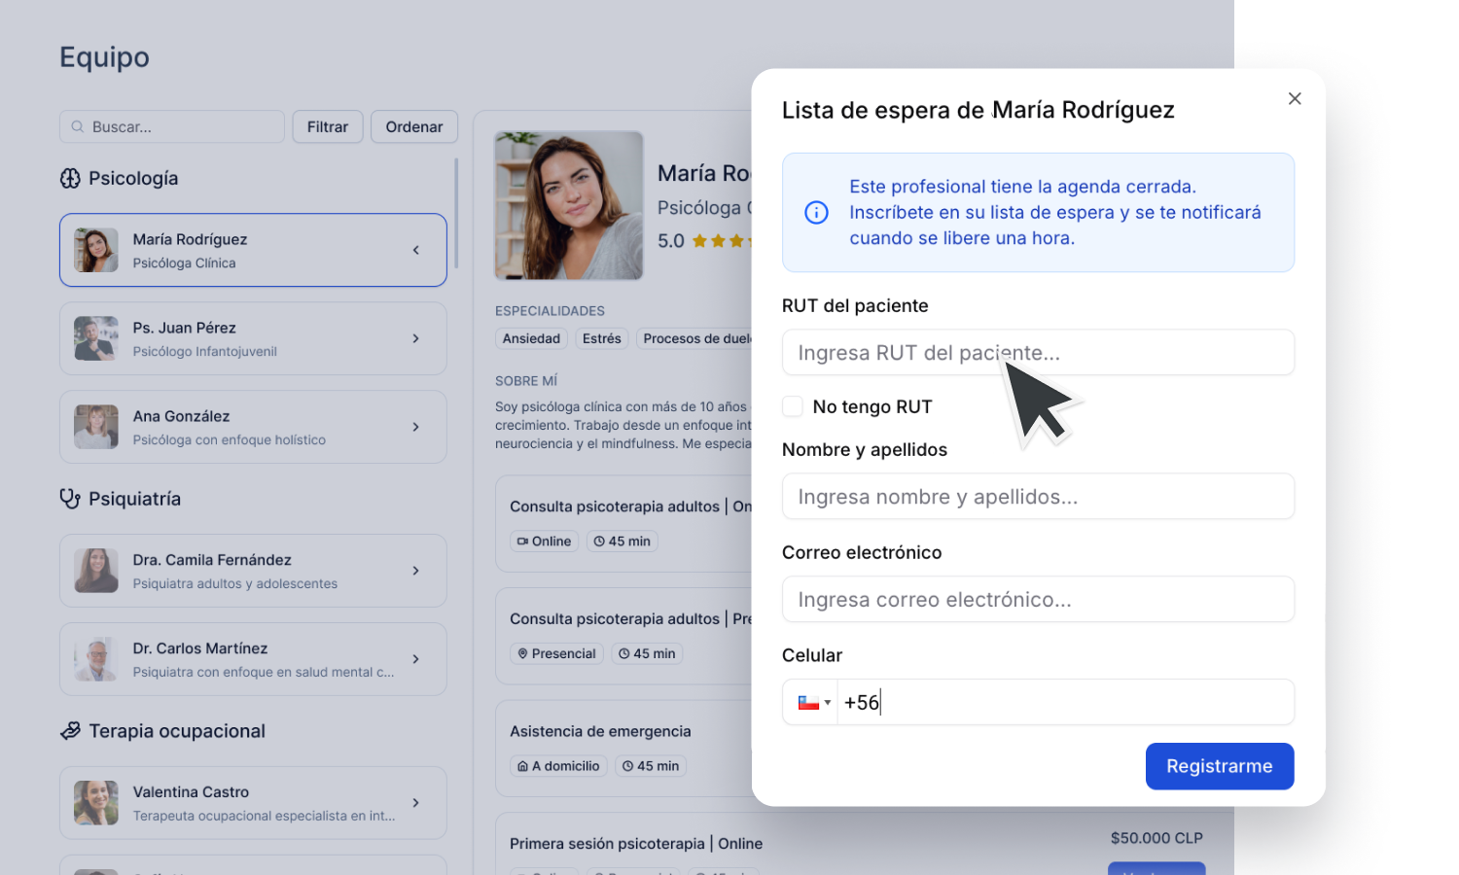The height and width of the screenshot is (875, 1459).
Task: Expand Valentina Castro chevron
Action: click(x=415, y=803)
